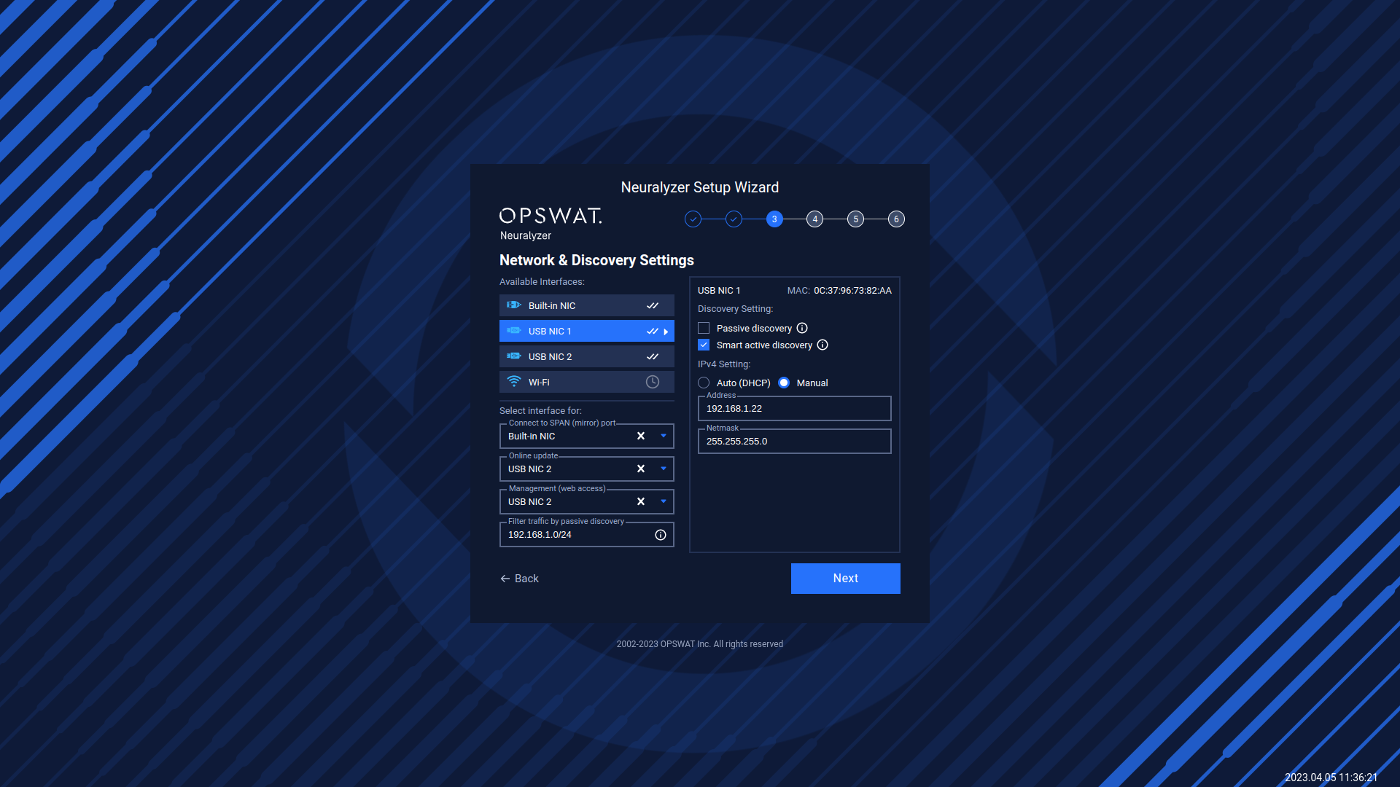Viewport: 1400px width, 787px height.
Task: Select the Built-in NIC interface row
Action: [586, 305]
